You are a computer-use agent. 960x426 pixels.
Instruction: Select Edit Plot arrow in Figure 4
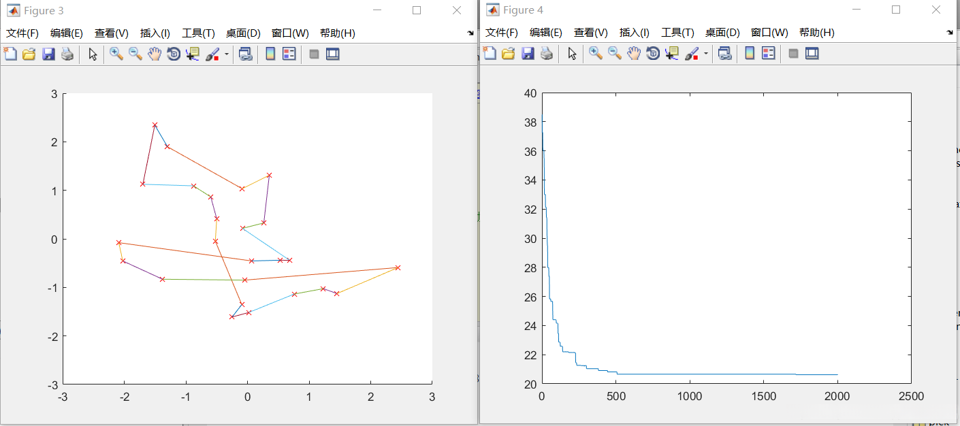572,54
